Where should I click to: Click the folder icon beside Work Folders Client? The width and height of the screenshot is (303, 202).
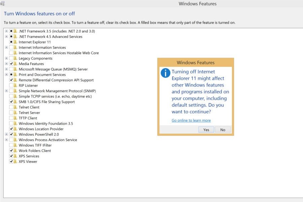(15, 150)
